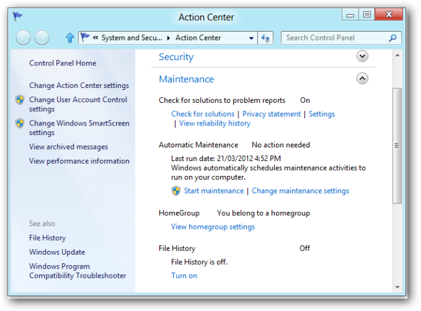Go up one level with the up arrow
The width and height of the screenshot is (421, 311).
pos(70,38)
